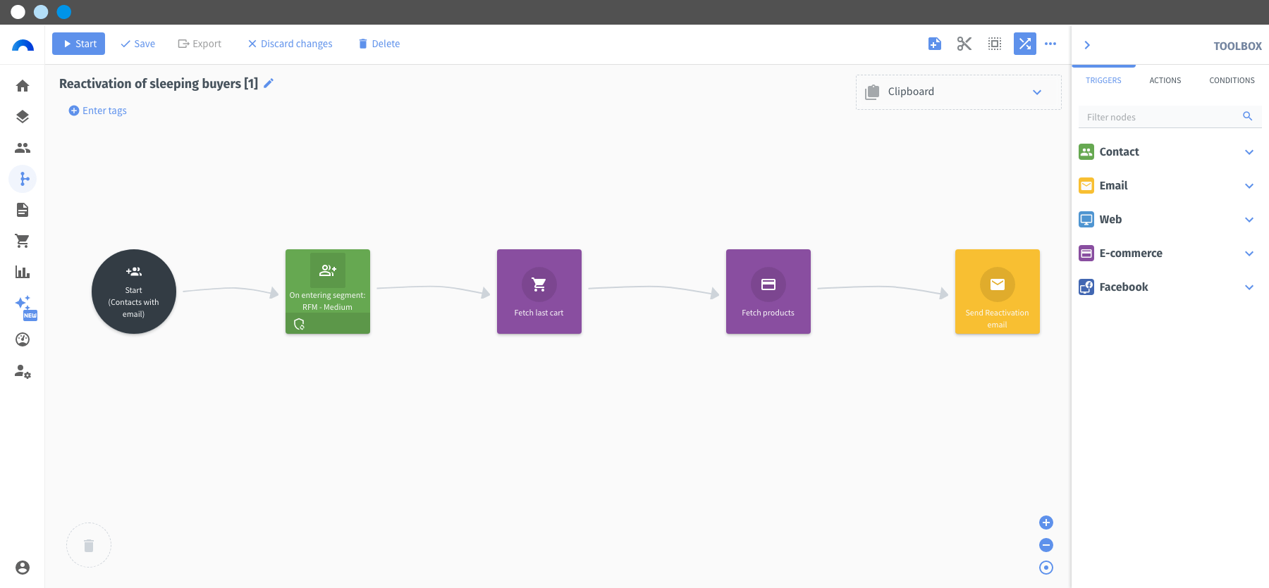Click the scissors cut icon in the toolbar
Image resolution: width=1269 pixels, height=588 pixels.
coord(964,44)
